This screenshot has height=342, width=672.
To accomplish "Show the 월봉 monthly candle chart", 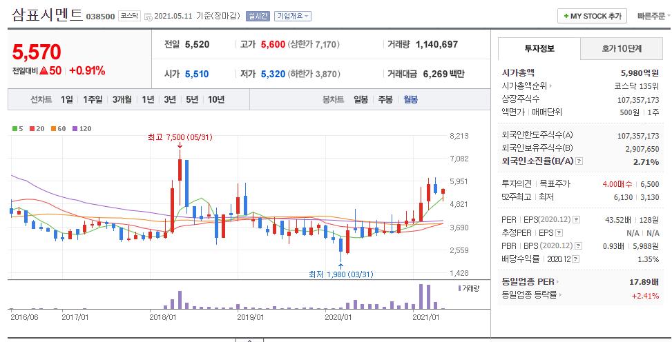I will click(410, 99).
